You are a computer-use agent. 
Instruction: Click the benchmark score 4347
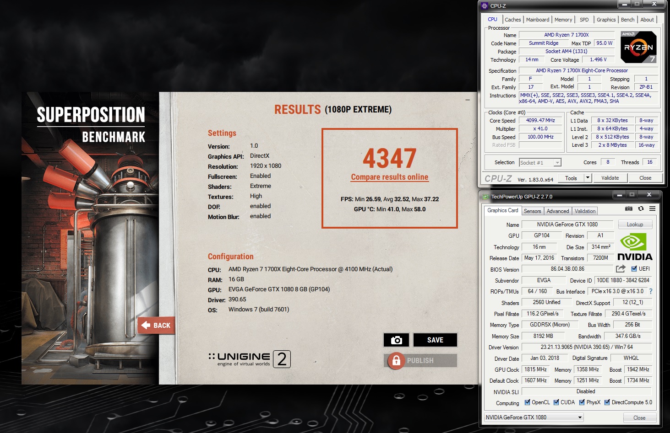click(x=390, y=158)
